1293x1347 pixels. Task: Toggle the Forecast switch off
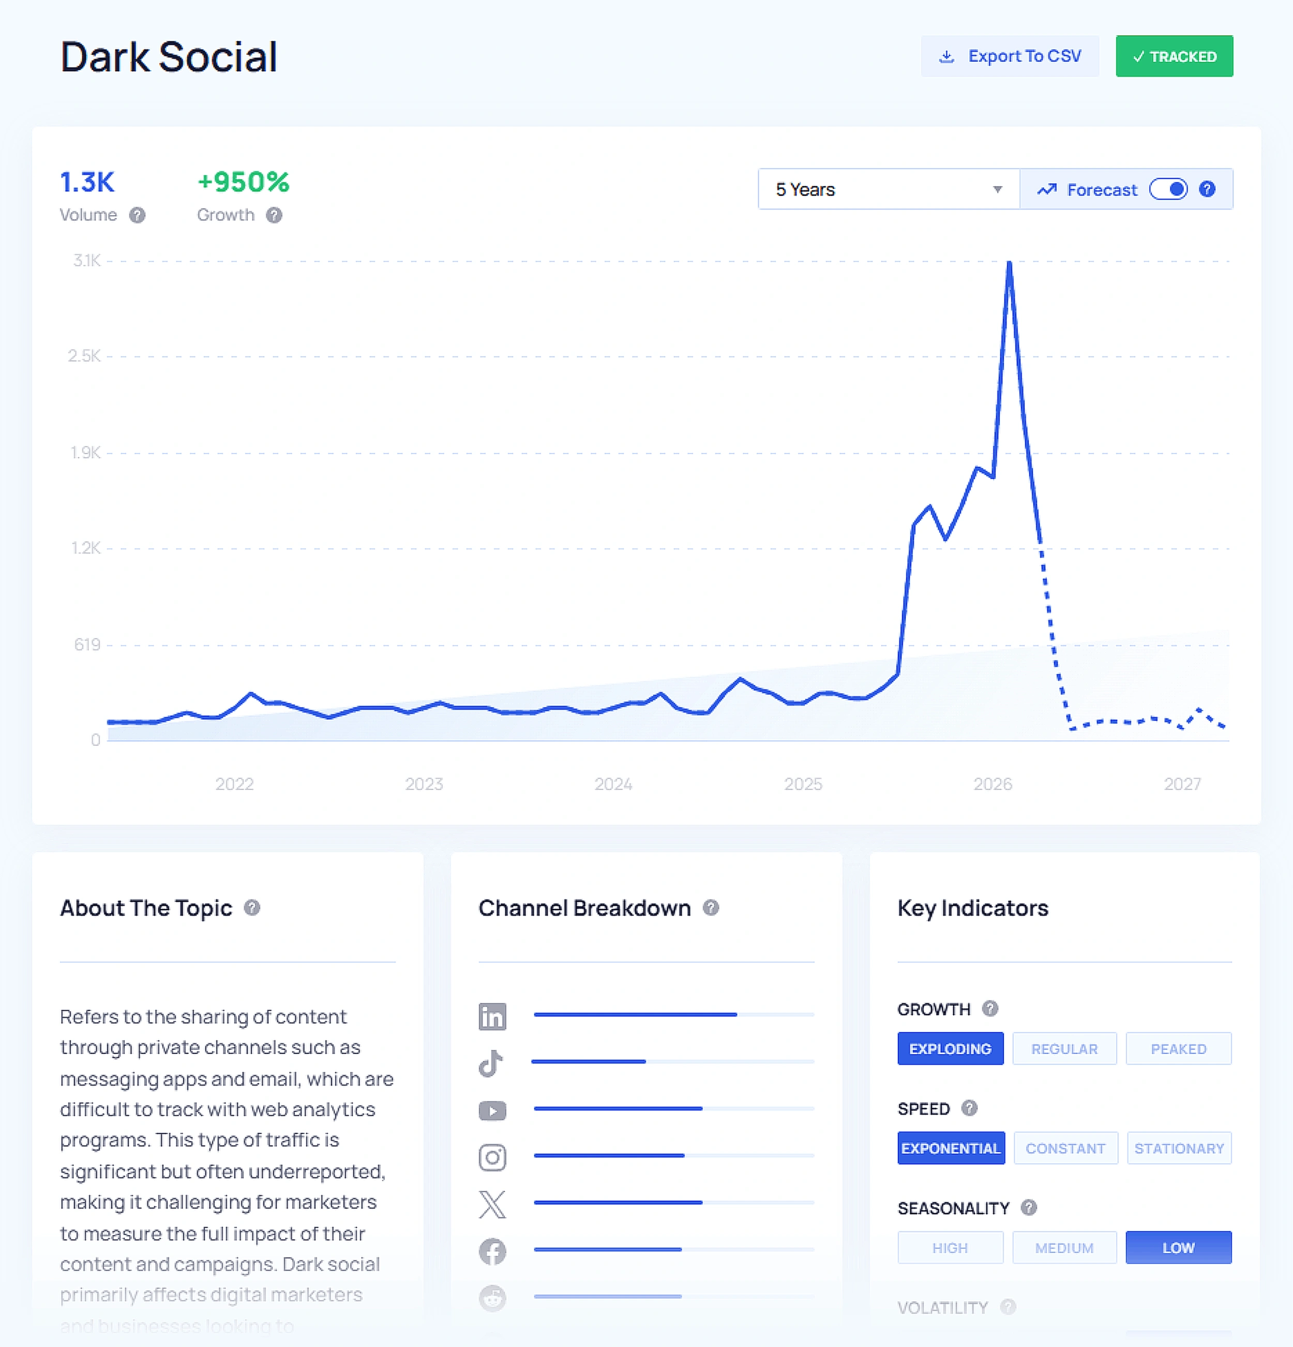(1169, 189)
